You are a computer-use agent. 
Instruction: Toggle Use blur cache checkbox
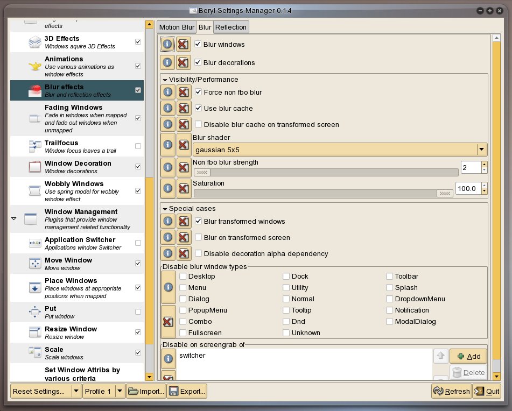pos(198,108)
